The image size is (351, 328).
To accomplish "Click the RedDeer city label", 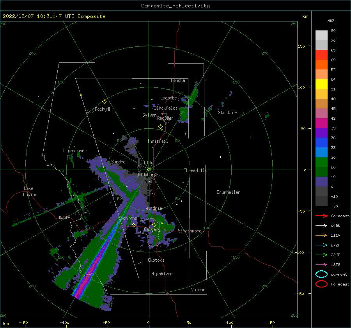I will click(165, 118).
